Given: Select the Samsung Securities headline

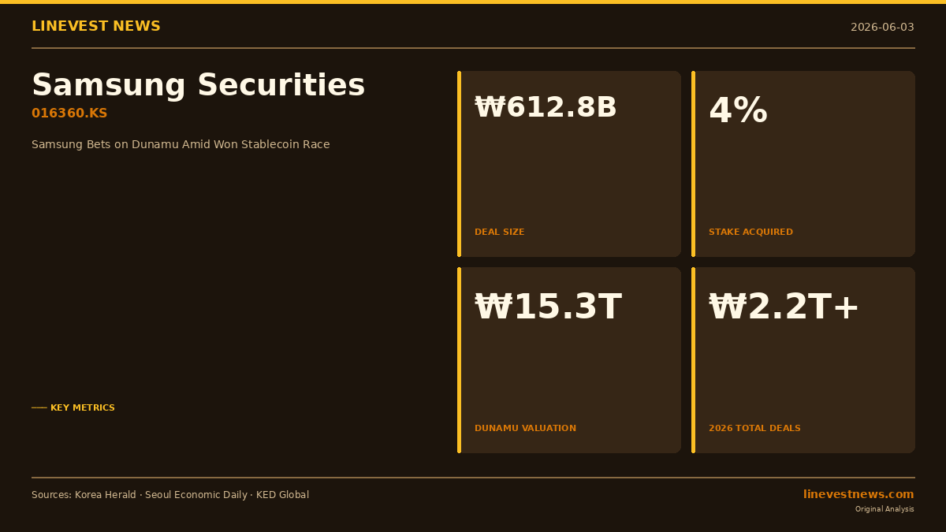Looking at the screenshot, I should tap(199, 85).
